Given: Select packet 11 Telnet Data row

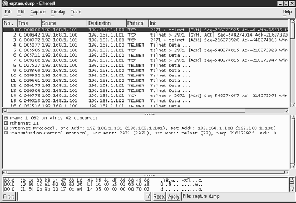Looking at the screenshot, I should [146, 80].
